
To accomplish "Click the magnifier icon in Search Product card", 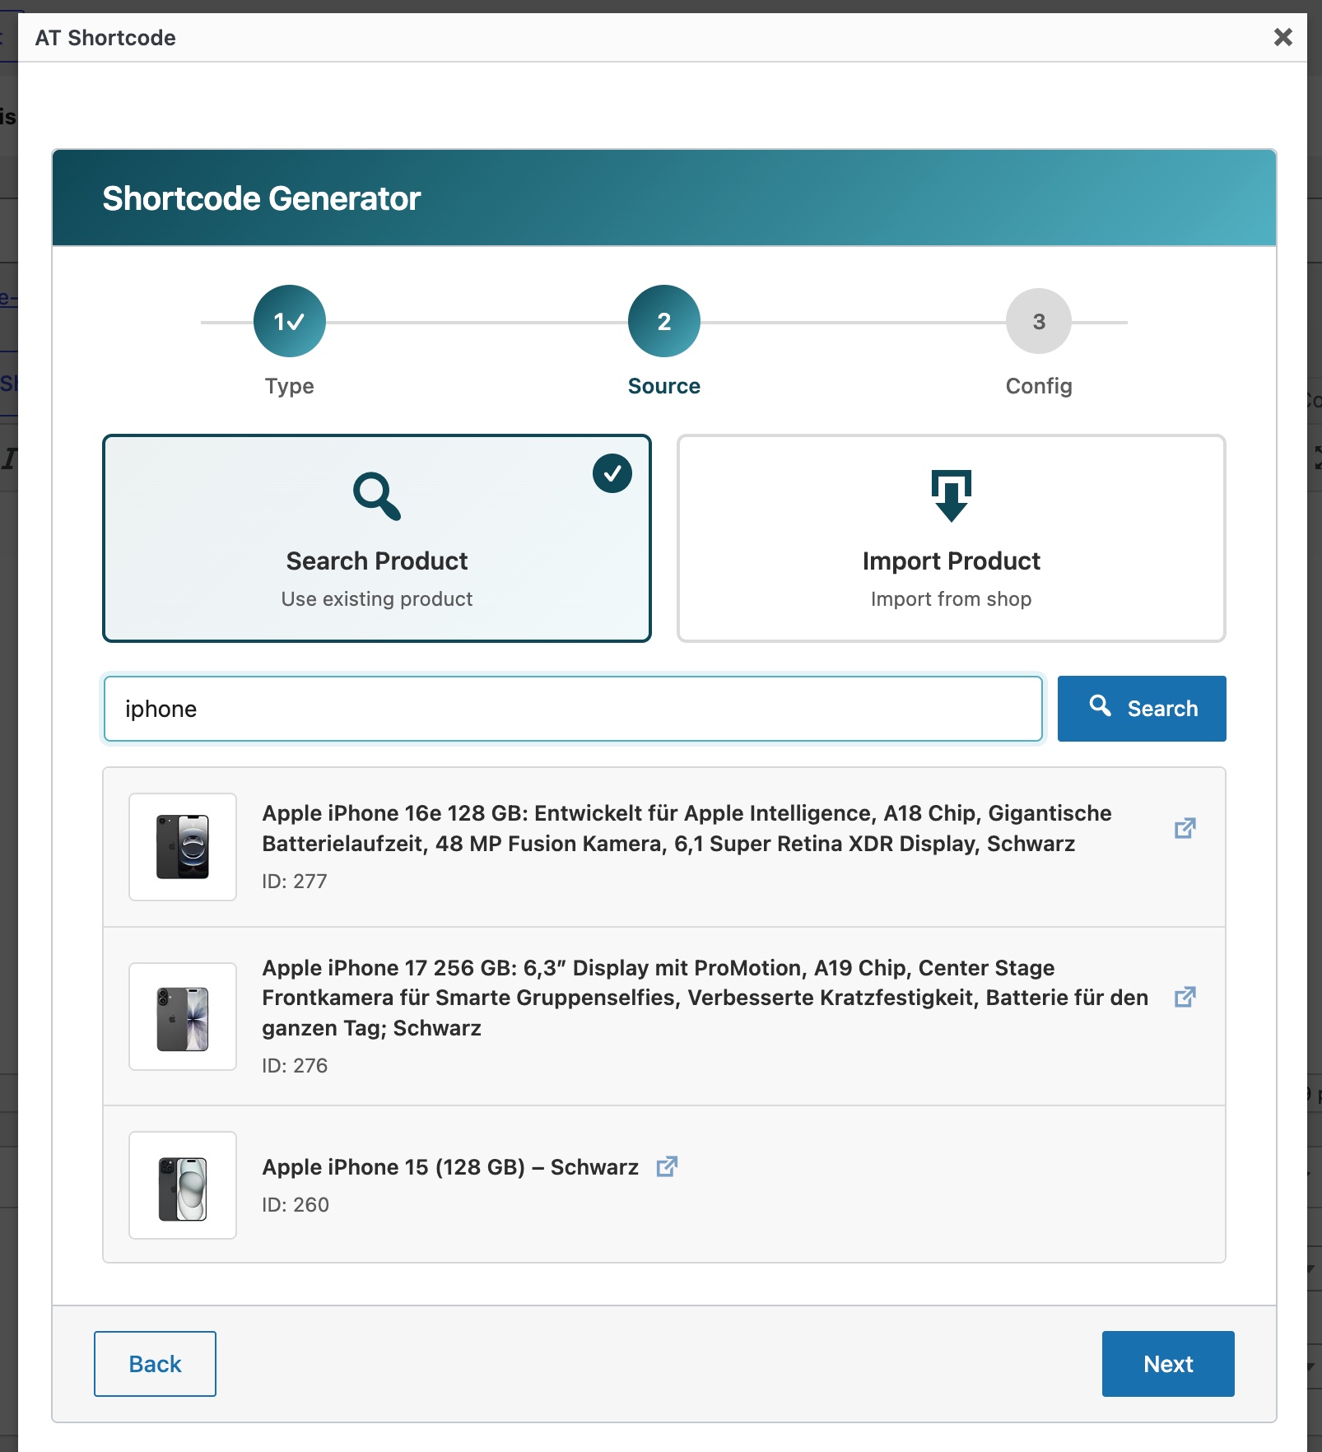I will (377, 496).
